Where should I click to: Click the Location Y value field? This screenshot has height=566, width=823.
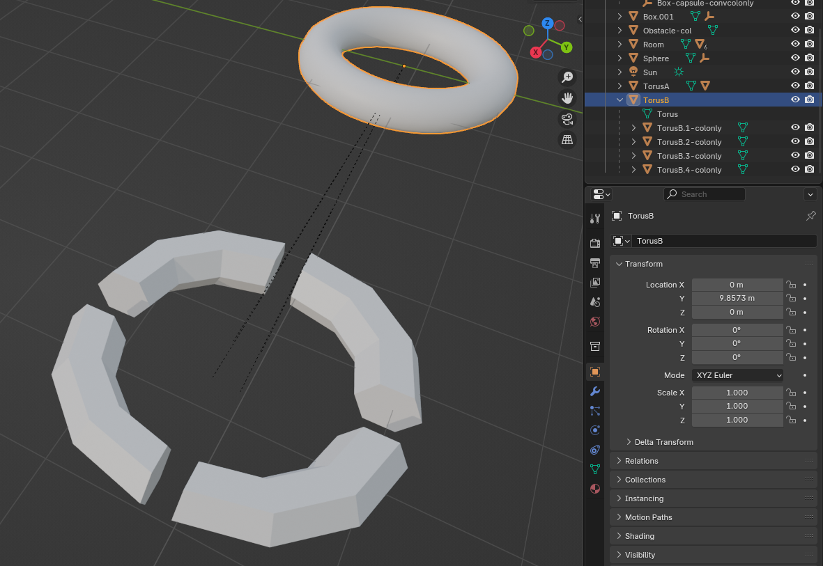point(737,298)
